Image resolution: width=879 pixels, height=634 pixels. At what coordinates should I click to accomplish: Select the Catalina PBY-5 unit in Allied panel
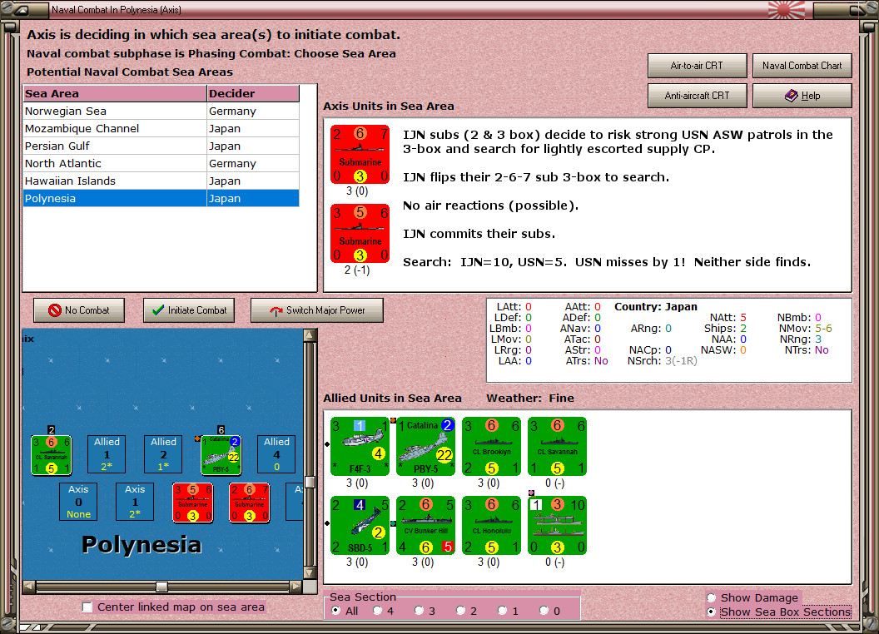pos(425,446)
